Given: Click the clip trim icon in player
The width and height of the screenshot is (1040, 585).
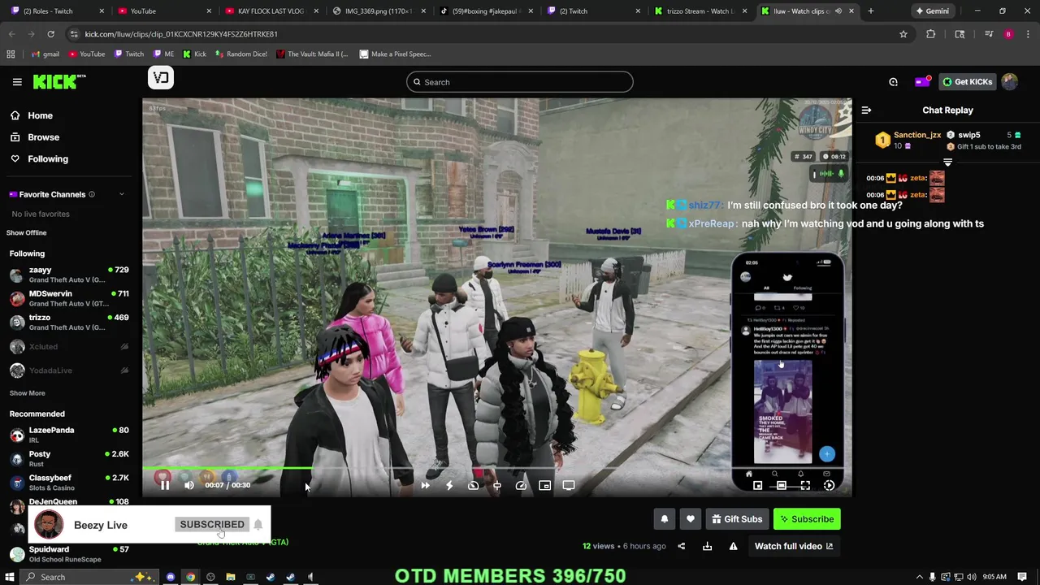Looking at the screenshot, I should pyautogui.click(x=497, y=485).
